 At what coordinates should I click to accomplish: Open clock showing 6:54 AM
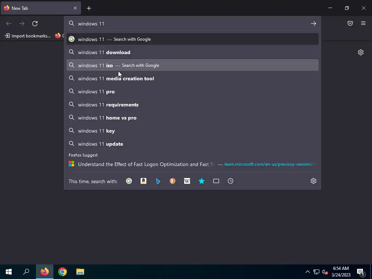[x=341, y=272]
